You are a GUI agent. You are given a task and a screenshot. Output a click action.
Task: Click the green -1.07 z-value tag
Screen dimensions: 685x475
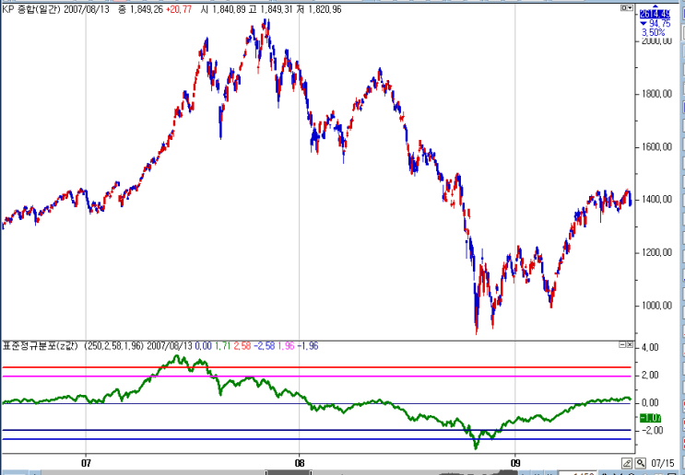pos(650,418)
